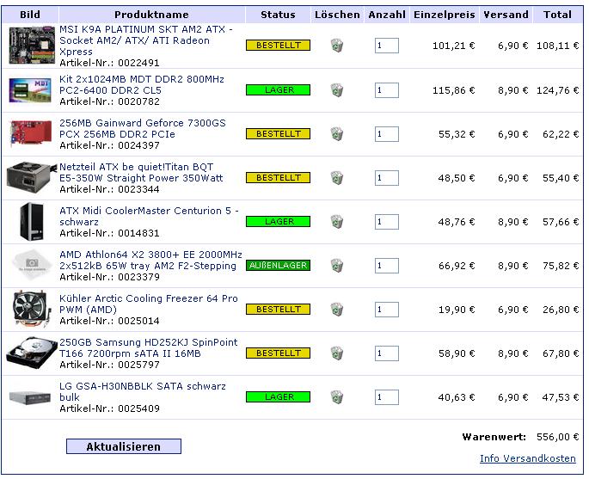Click LAGER status badge for MDT DDR2 kit

pyautogui.click(x=278, y=90)
